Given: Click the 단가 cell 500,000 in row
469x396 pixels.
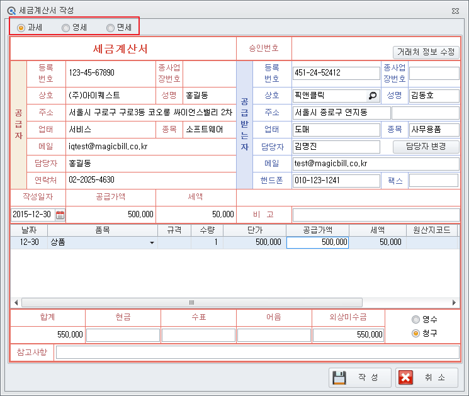Looking at the screenshot, I should point(255,242).
